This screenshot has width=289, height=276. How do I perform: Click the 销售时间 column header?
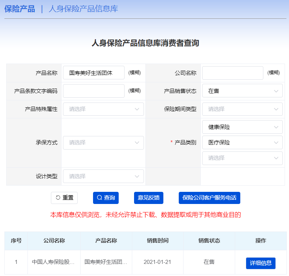[x=158, y=241]
